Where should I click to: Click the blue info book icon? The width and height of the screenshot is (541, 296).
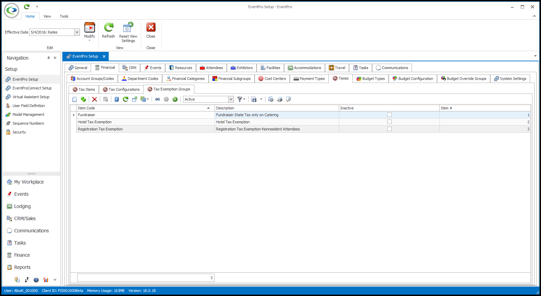(117, 99)
